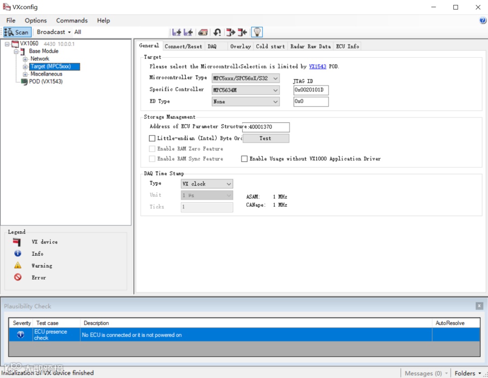Click the red Error legend icon
This screenshot has height=378, width=488.
coord(18,277)
